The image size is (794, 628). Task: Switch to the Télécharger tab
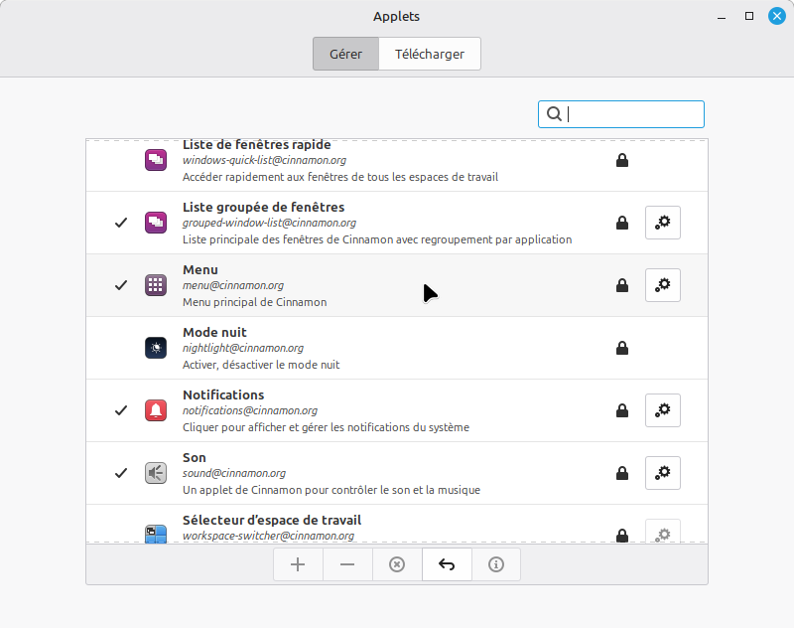[429, 54]
